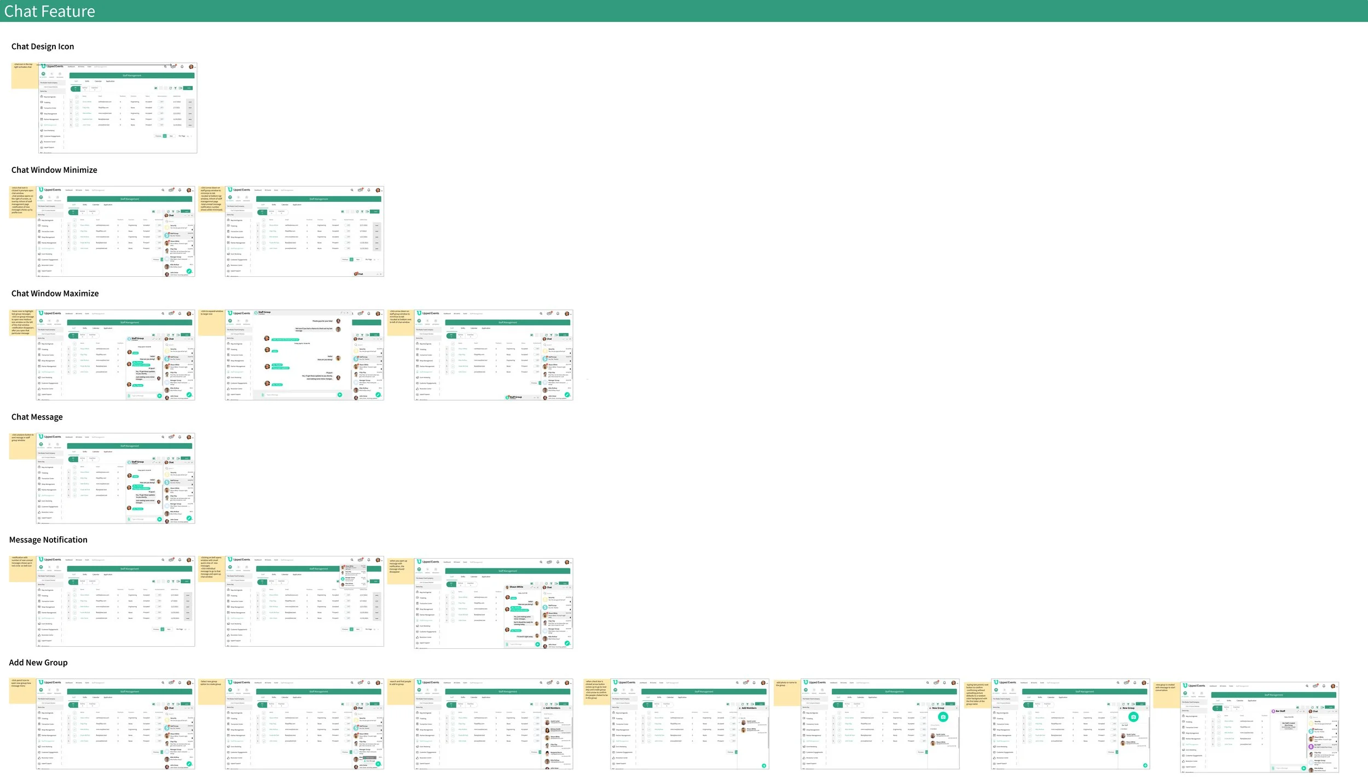Click chat list scrollbar in first Chat Window Minimize mockup
The width and height of the screenshot is (1368, 778).
click(194, 240)
